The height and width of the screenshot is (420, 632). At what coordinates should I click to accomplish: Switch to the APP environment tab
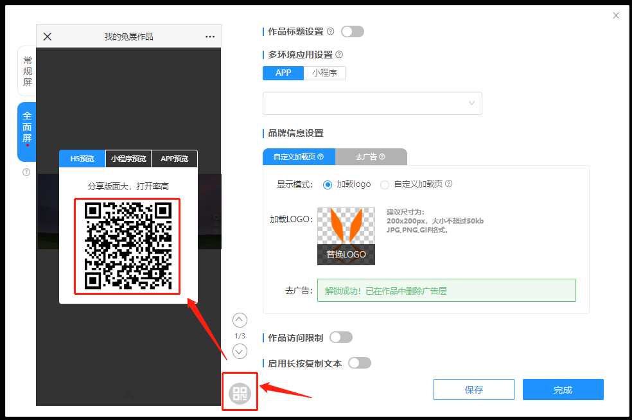point(283,73)
